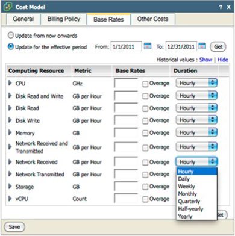Open Memory duration dropdown

tap(196, 132)
